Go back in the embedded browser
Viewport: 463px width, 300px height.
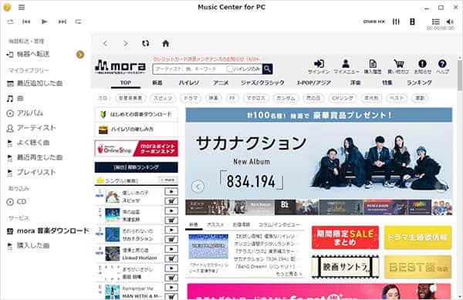pos(105,44)
